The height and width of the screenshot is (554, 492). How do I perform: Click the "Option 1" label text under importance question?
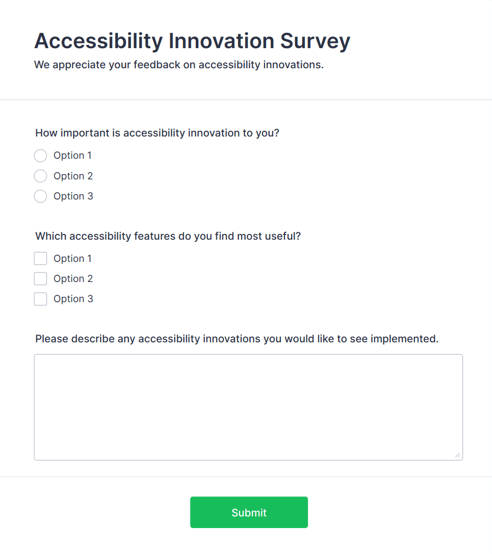tap(72, 156)
